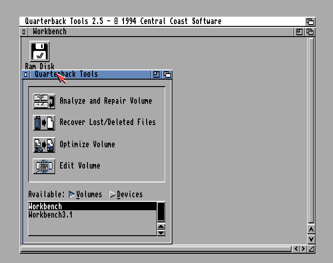Click the volume list up arrow
Screen dimensions: 333x263
[161, 226]
